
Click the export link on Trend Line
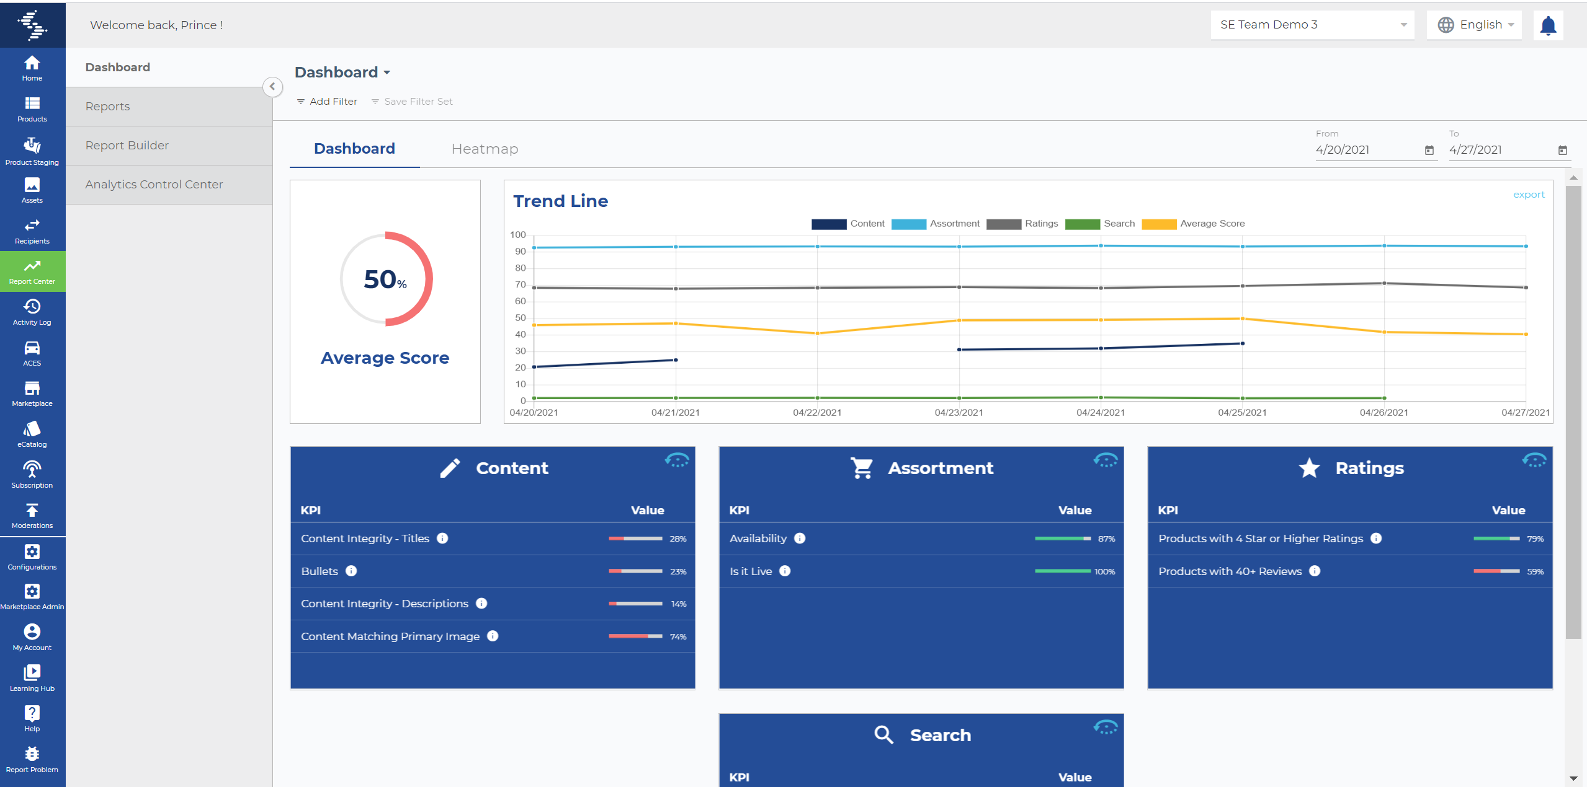click(1529, 195)
